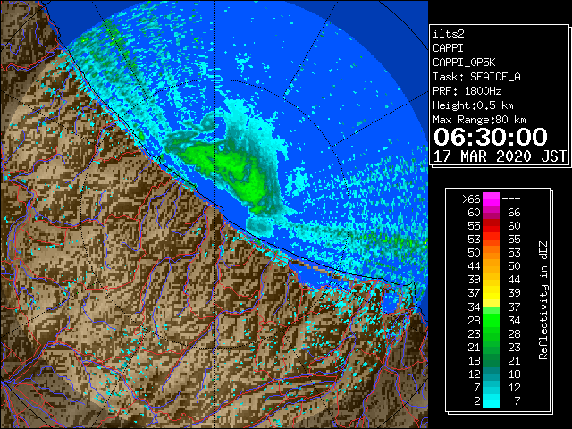The width and height of the screenshot is (572, 429).
Task: Click the Height:0.5 km label
Action: click(x=473, y=105)
